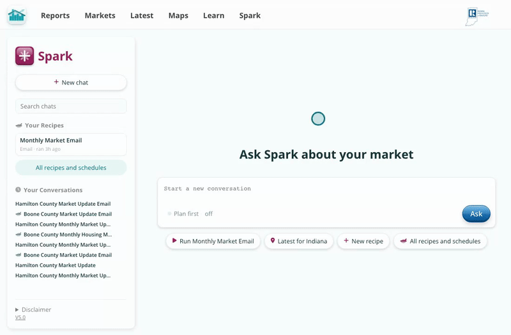Open the Hamilton County Market Update conversation
This screenshot has height=335, width=511.
[56, 265]
